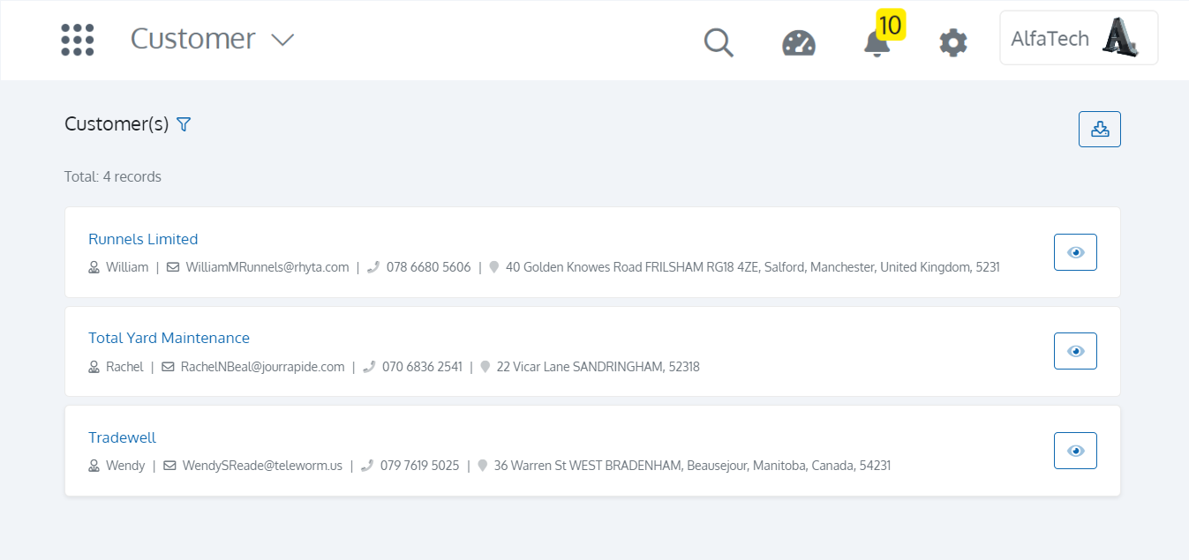
Task: Click contact name Rachel
Action: click(x=124, y=367)
